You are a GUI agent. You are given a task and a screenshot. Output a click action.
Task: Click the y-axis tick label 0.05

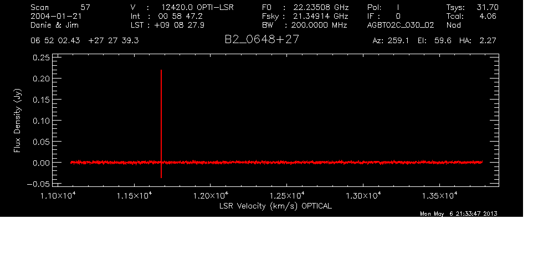41,142
